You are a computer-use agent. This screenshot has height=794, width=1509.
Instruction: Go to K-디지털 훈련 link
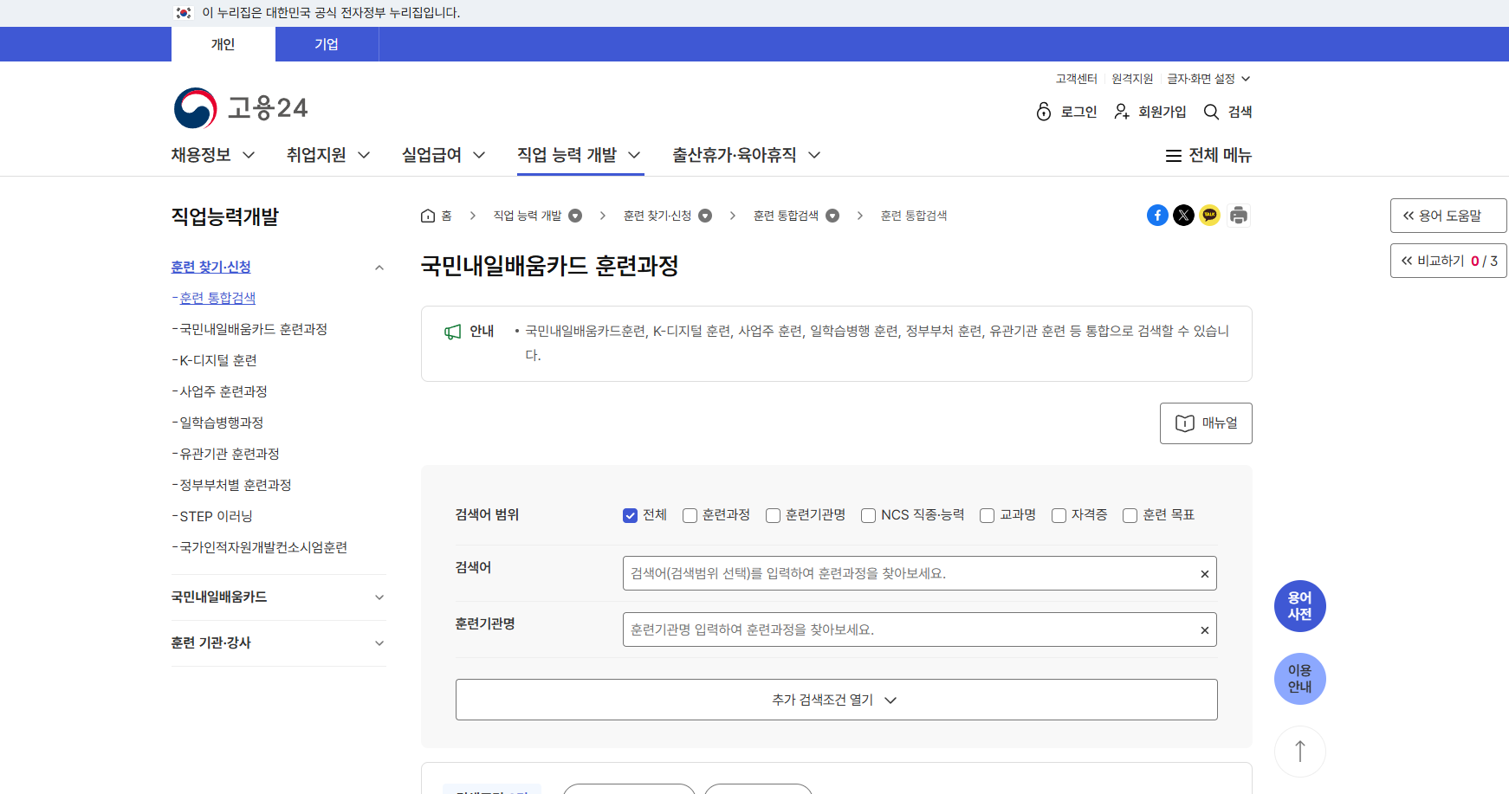(218, 360)
